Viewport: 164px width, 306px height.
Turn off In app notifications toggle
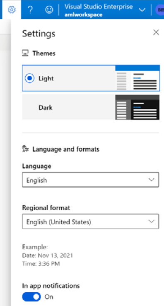[x=31, y=297]
